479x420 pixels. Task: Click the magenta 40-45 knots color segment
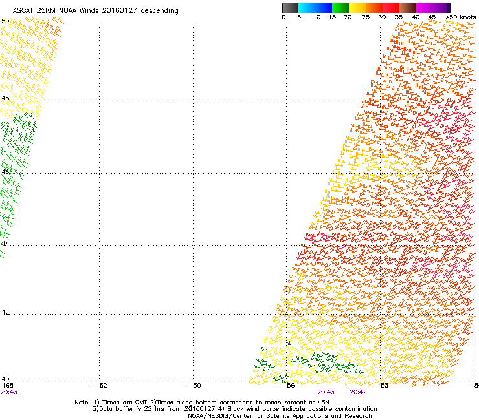[425, 8]
